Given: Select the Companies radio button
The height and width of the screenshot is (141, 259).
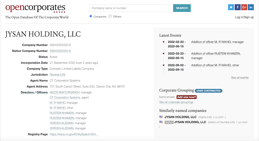Looking at the screenshot, I should pos(91,16).
